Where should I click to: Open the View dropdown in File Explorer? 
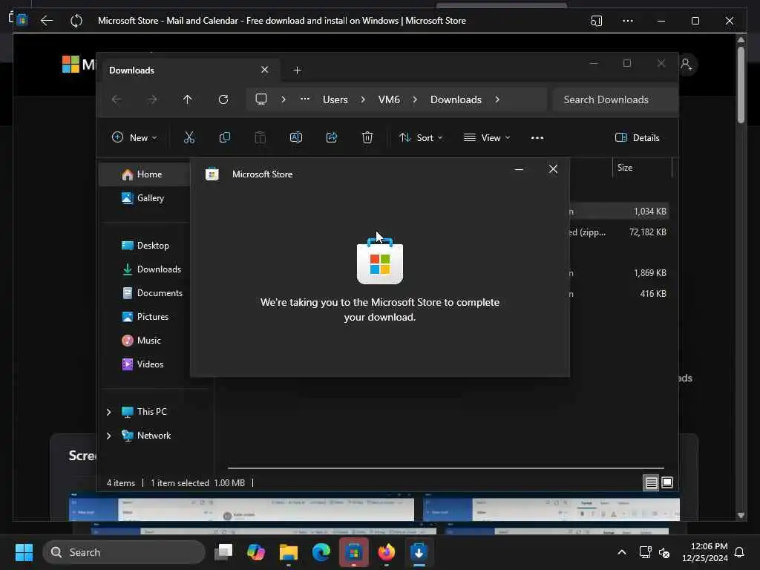487,137
